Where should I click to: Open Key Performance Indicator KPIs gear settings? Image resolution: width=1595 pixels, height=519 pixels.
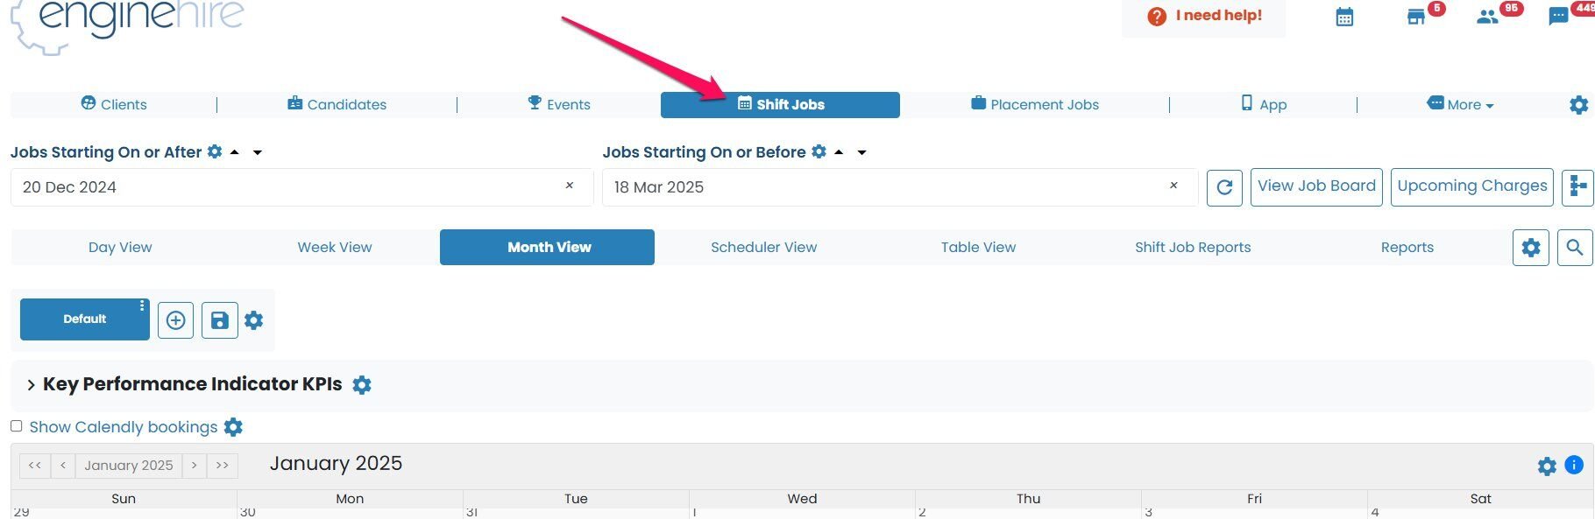click(x=362, y=385)
